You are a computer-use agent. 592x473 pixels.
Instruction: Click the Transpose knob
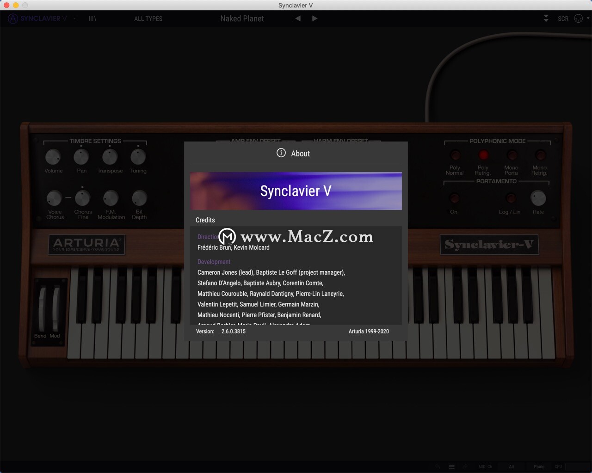[x=110, y=157]
